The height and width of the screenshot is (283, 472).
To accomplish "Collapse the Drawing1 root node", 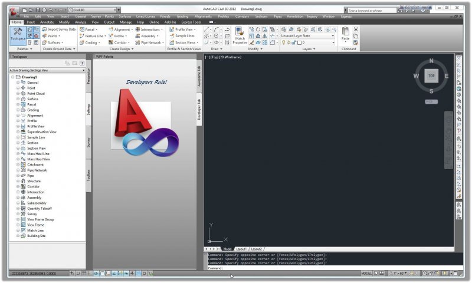I will (x=12, y=77).
